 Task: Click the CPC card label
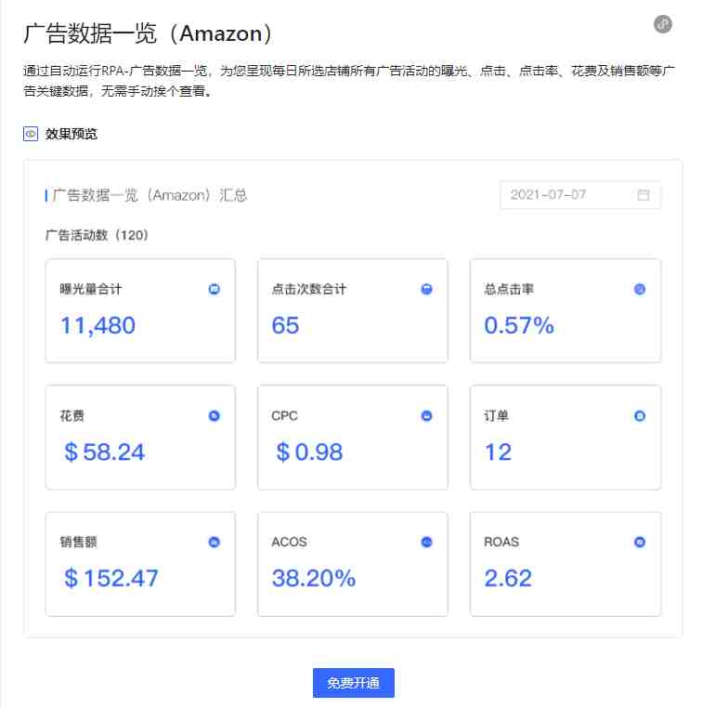(285, 416)
